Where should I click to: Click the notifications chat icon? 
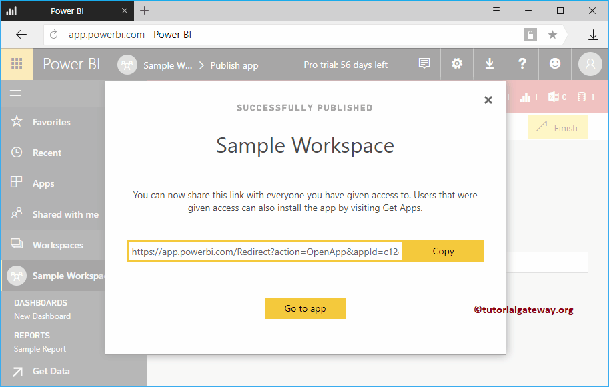click(x=424, y=64)
